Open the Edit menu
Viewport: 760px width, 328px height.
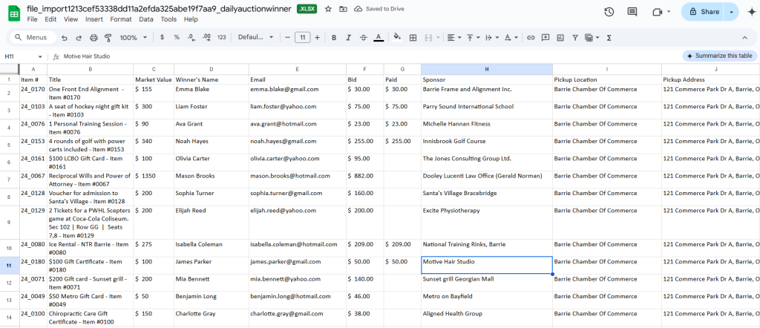click(50, 19)
